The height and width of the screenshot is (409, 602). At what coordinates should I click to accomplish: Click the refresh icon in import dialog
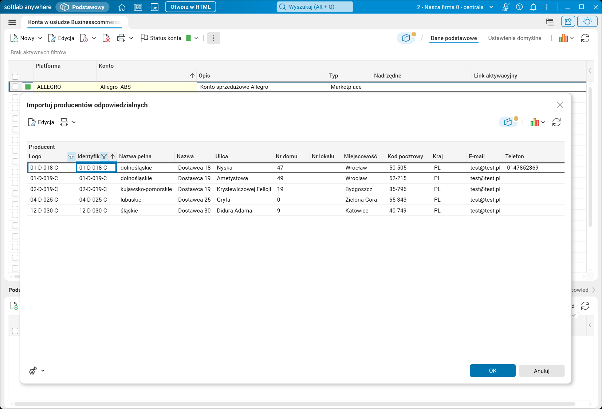(x=556, y=123)
